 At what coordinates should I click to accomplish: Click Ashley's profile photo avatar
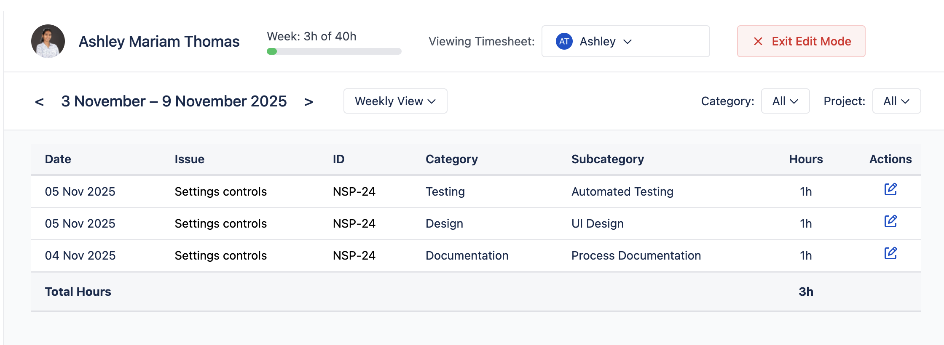48,41
